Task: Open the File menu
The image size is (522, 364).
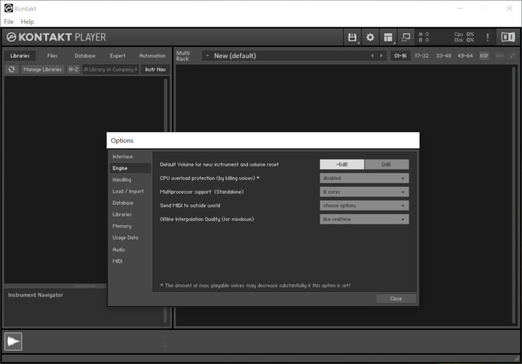Action: point(9,21)
